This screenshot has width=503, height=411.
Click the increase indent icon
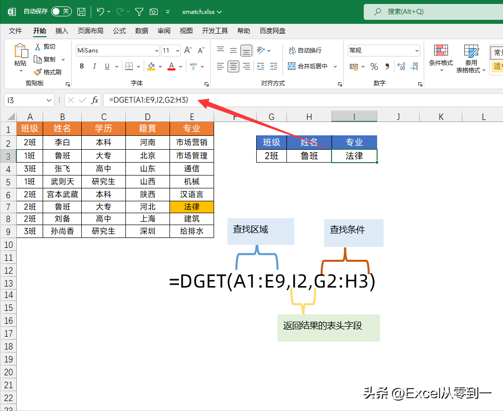274,66
